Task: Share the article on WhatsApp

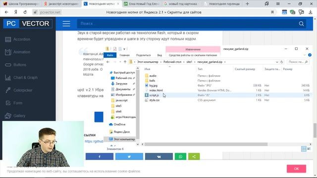Action: 180,156
